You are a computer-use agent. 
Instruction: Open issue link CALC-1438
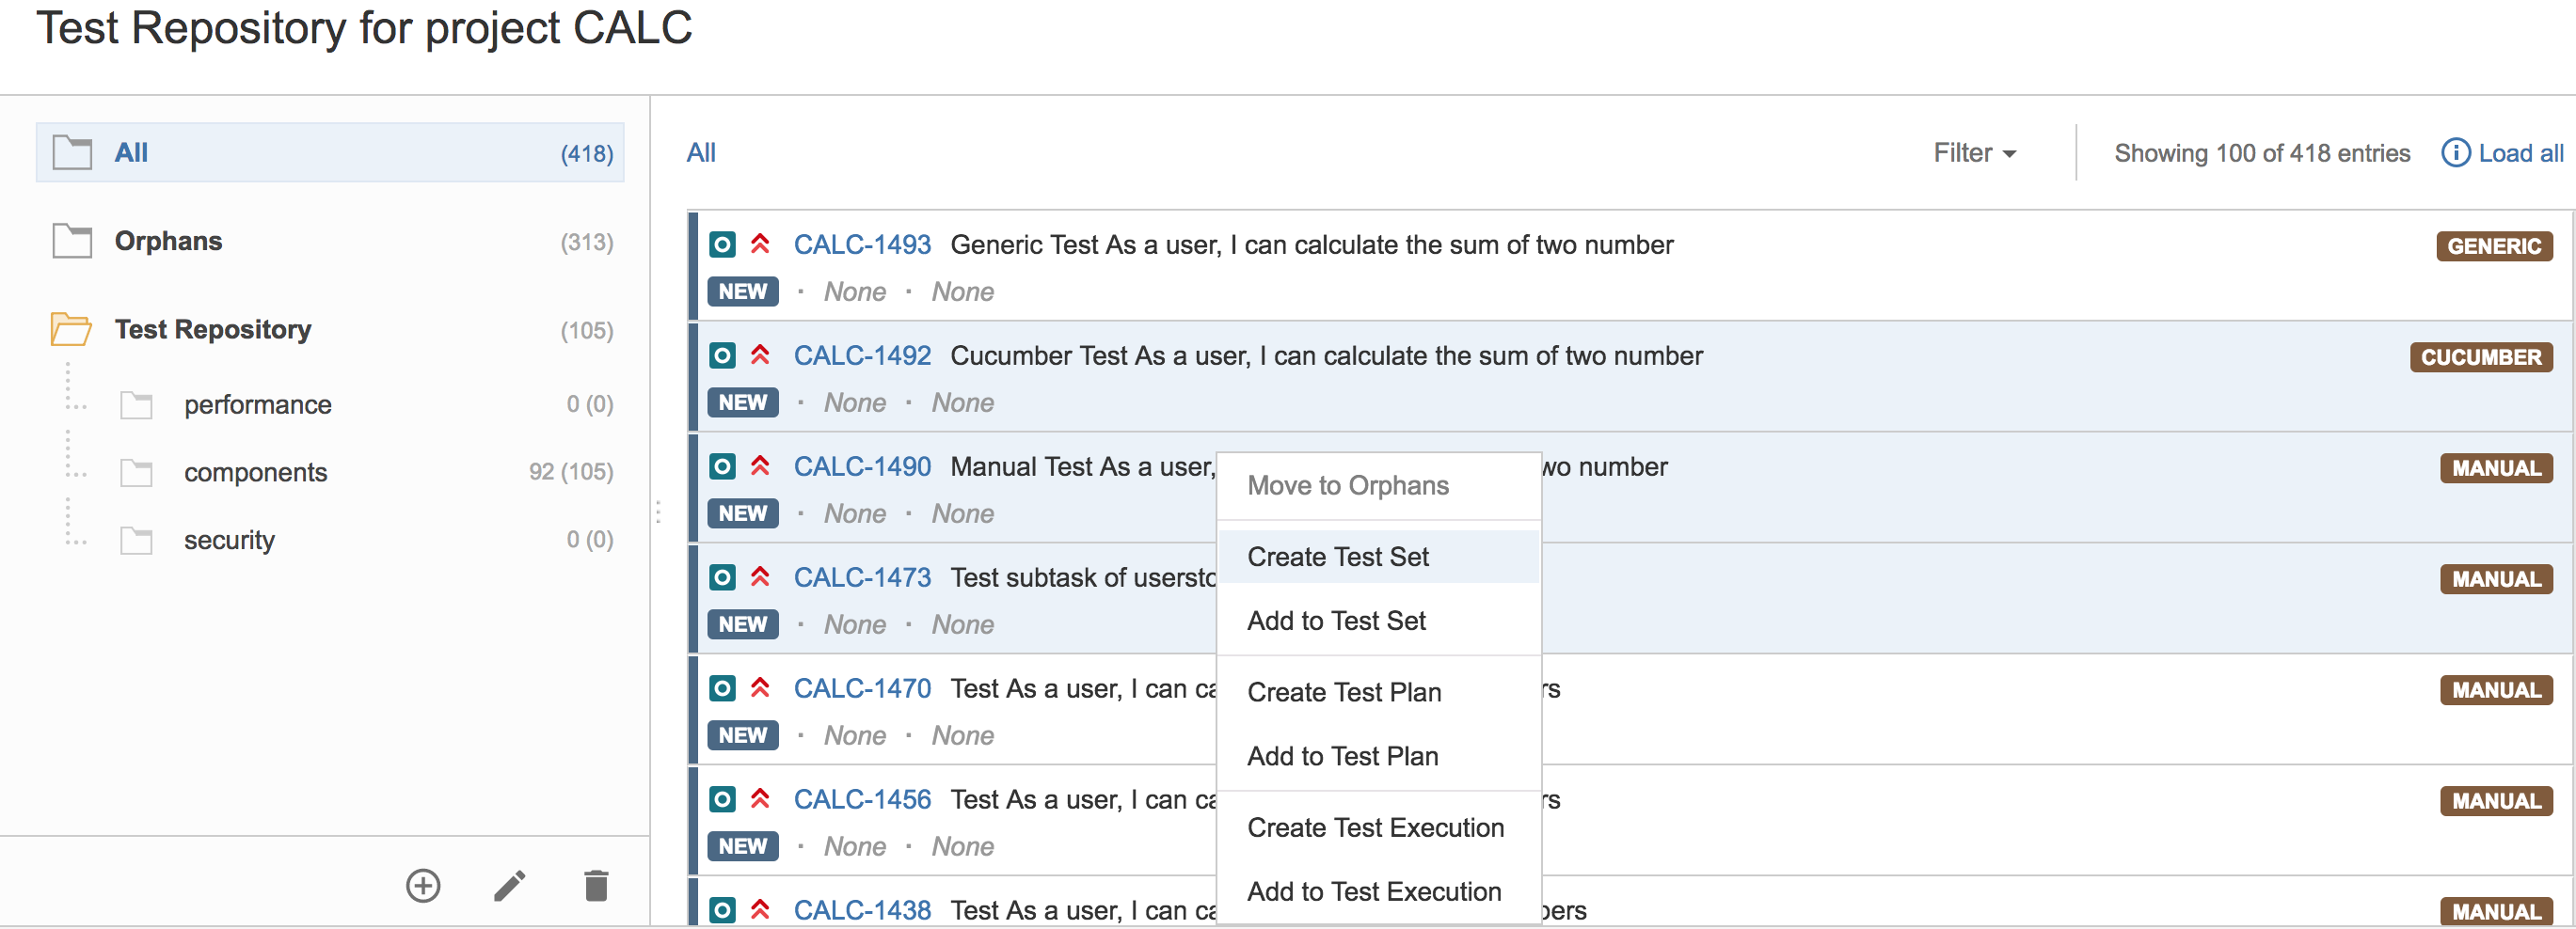(x=862, y=910)
